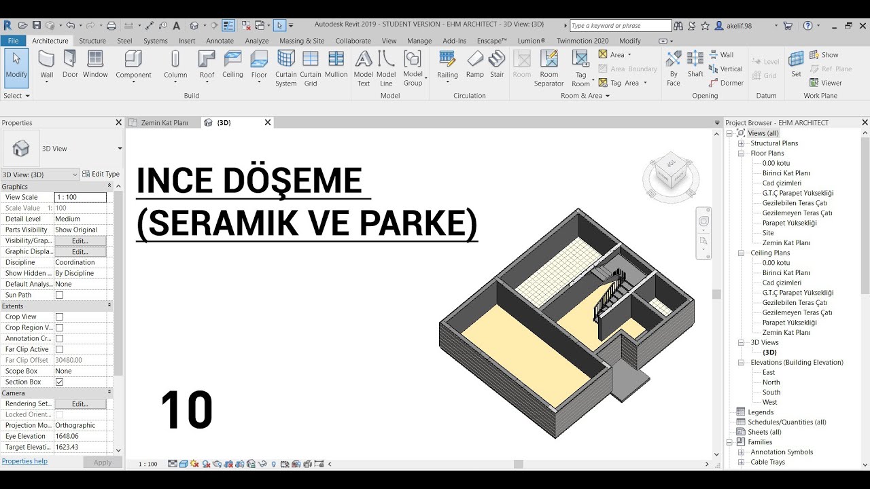870x489 pixels.
Task: Click Edit Type button
Action: pyautogui.click(x=101, y=175)
